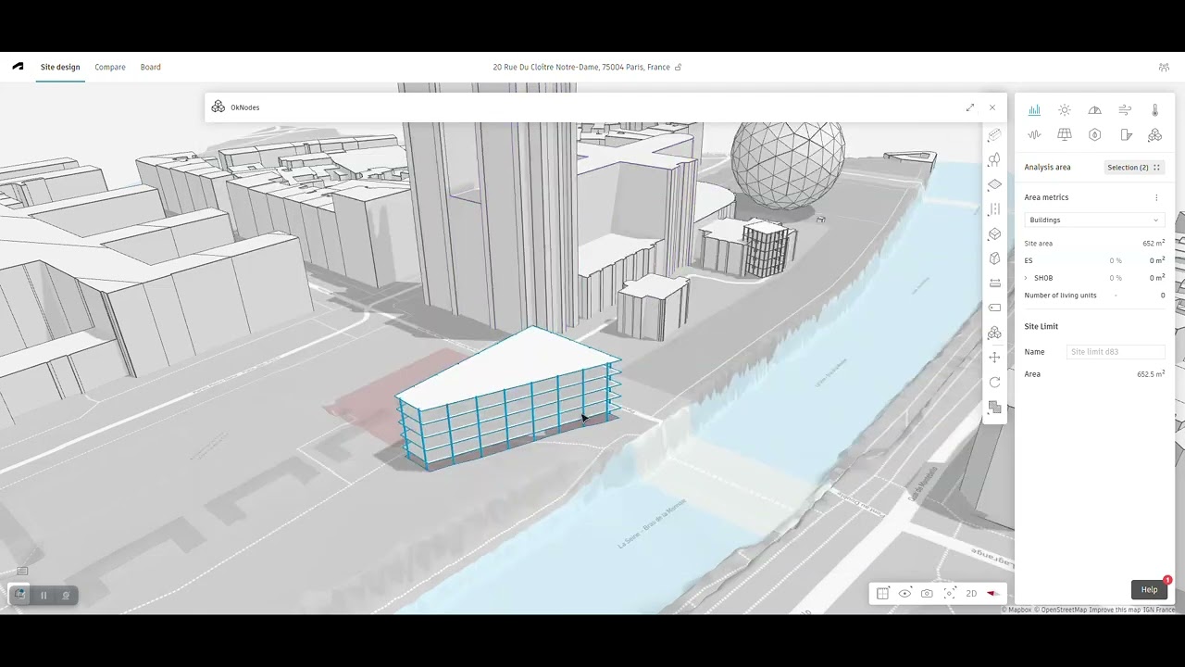Viewport: 1185px width, 667px height.
Task: Open the Wind analysis icon
Action: coord(1125,110)
